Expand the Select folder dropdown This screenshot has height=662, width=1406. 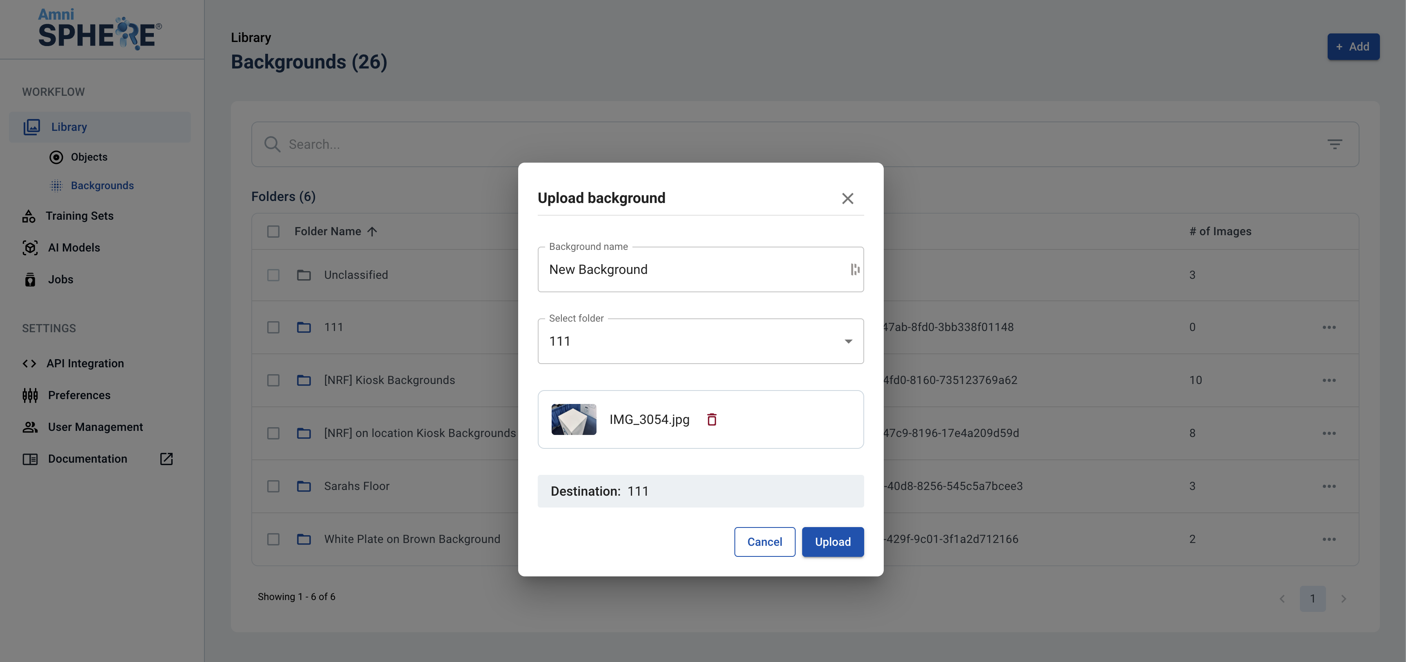[x=847, y=341]
